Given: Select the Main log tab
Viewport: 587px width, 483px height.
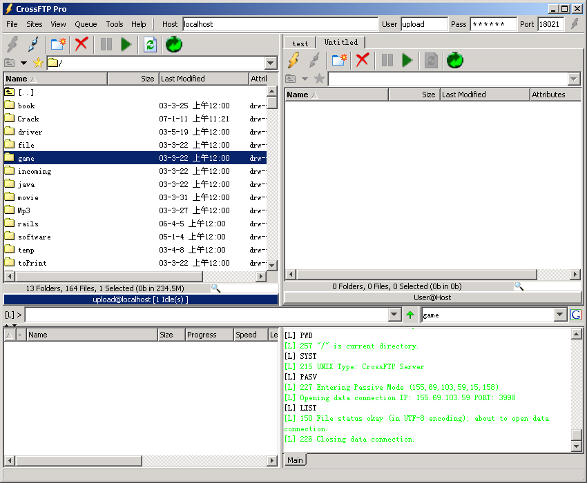Looking at the screenshot, I should pos(295,460).
